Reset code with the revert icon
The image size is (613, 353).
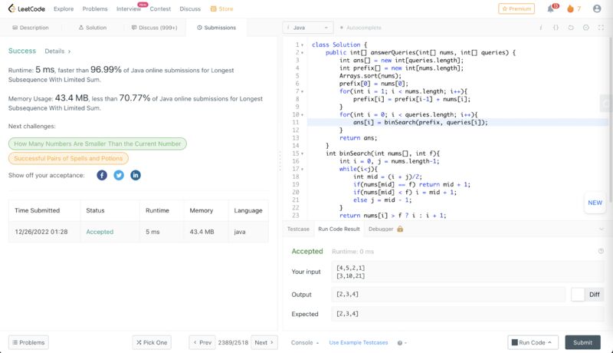point(571,28)
